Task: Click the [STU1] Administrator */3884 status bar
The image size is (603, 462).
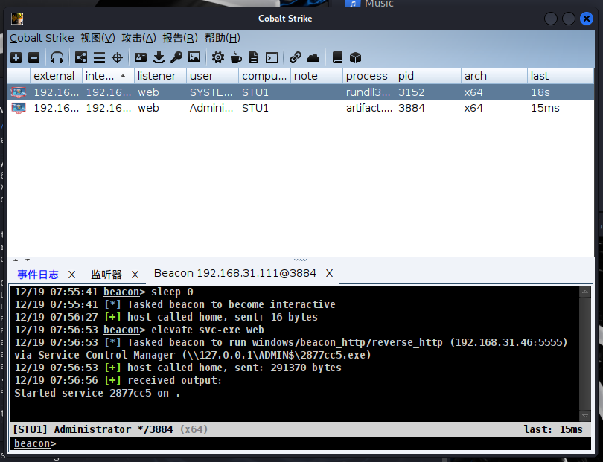Action: (301, 429)
